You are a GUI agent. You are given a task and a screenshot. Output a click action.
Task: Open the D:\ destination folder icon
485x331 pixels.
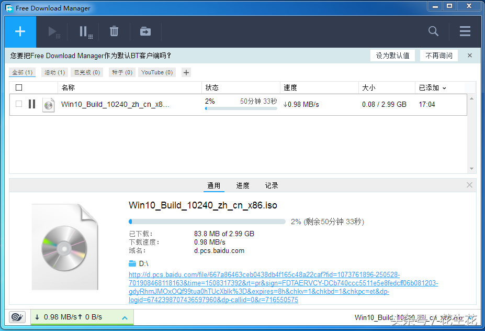(132, 263)
